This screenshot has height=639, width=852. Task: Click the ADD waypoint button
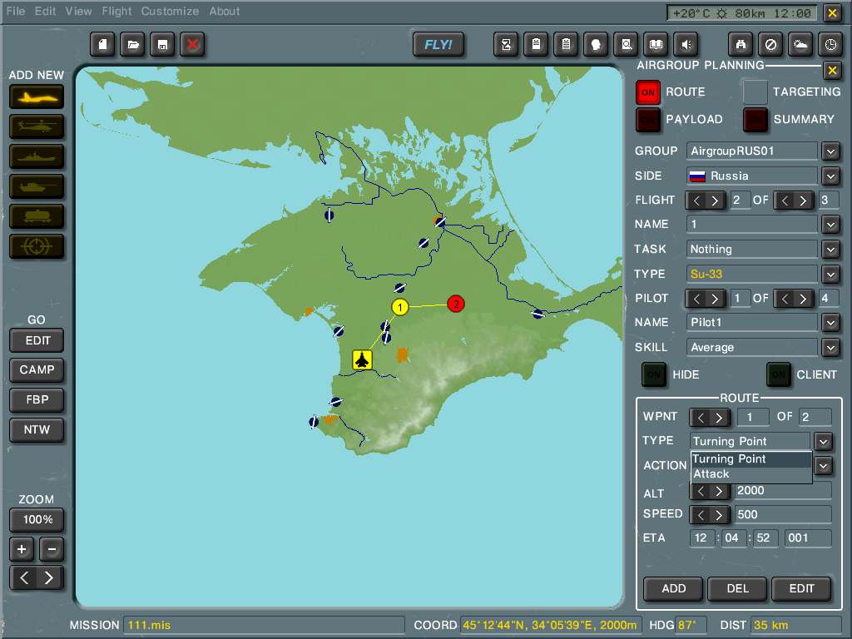pos(673,588)
